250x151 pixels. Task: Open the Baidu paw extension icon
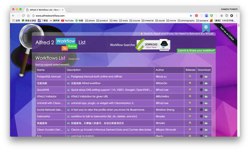(206, 16)
